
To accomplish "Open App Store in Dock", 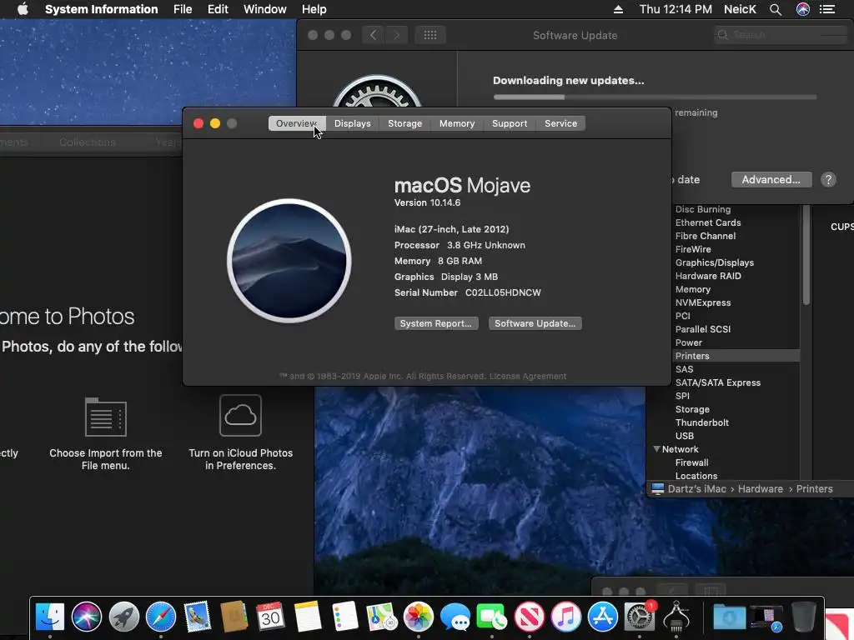I will tap(602, 617).
